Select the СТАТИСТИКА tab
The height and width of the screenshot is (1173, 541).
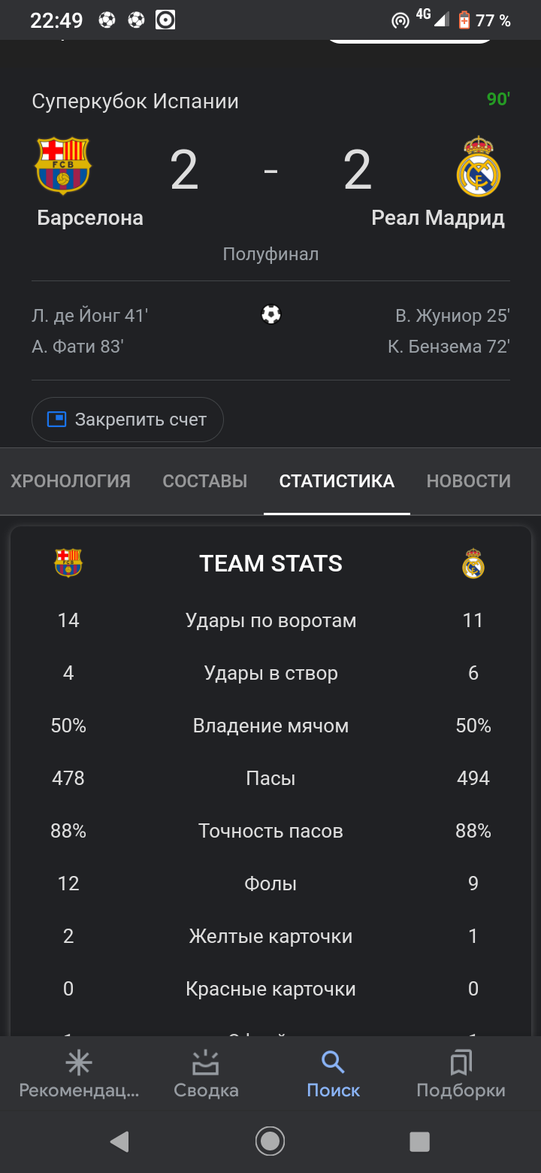[337, 481]
